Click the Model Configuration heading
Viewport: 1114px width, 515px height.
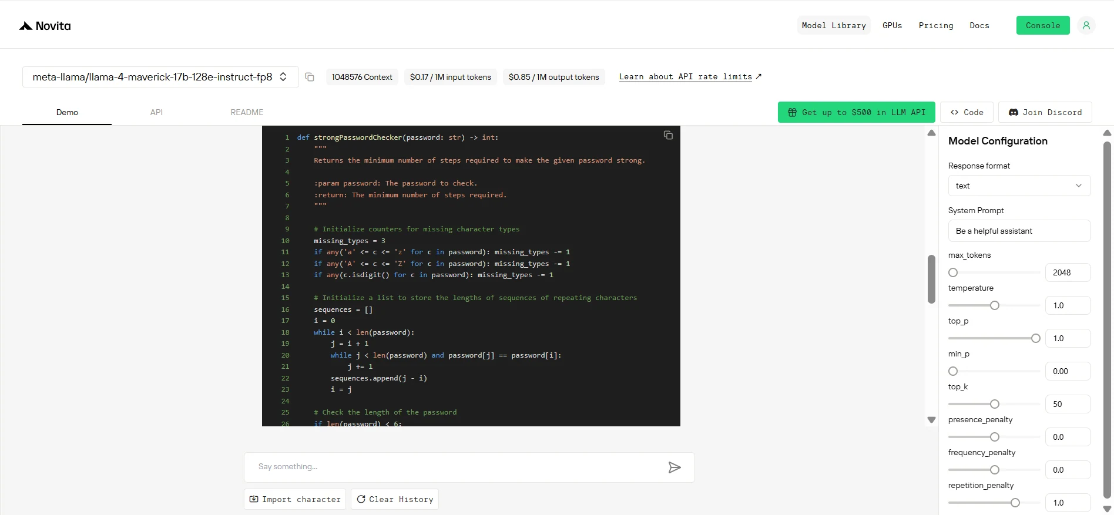tap(998, 141)
